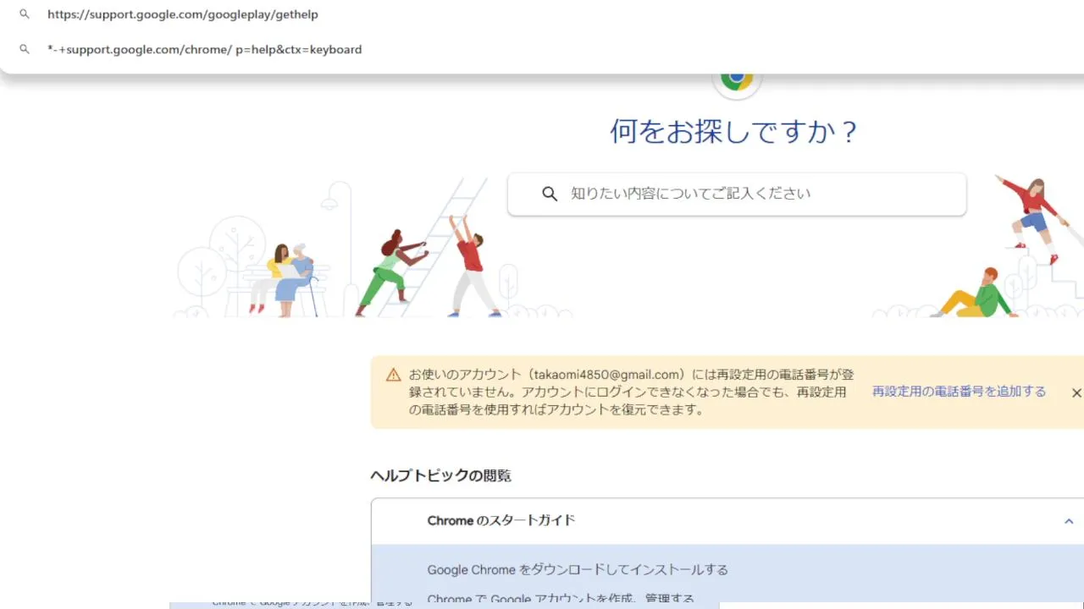Click search icon beside chrome keyboard suggestion
Screen dimensions: 1084x609
click(25, 49)
